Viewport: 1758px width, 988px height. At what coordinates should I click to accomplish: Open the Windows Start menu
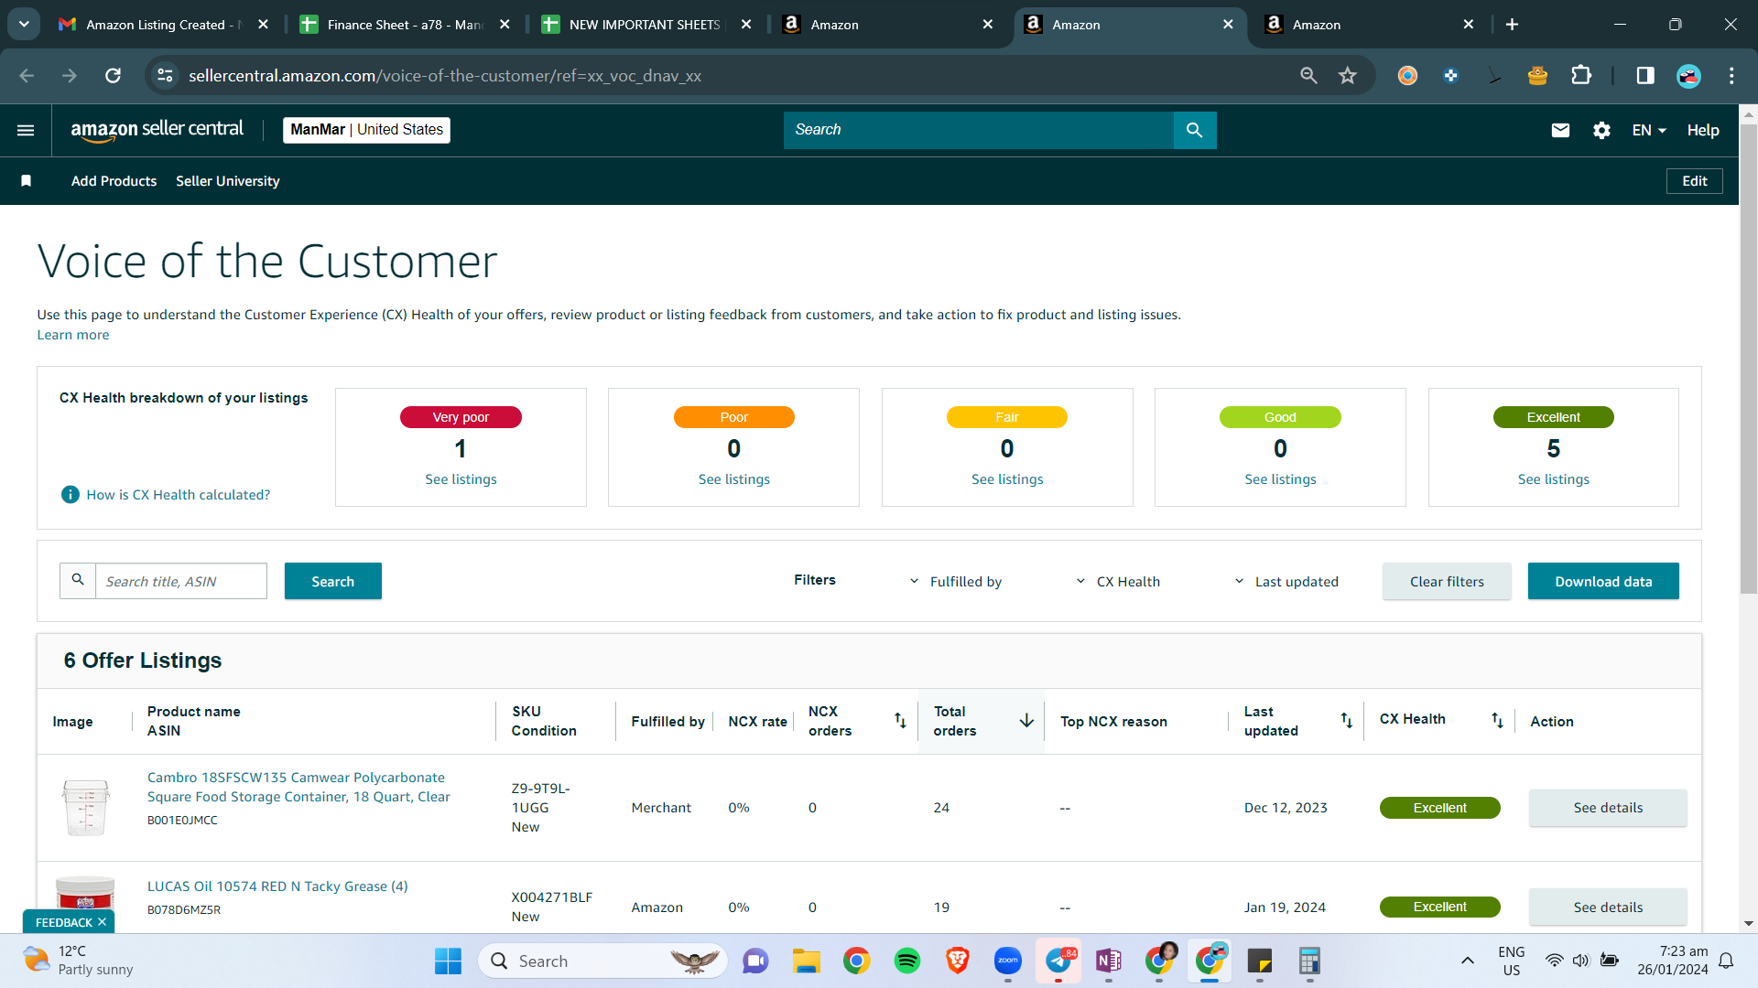pyautogui.click(x=449, y=961)
